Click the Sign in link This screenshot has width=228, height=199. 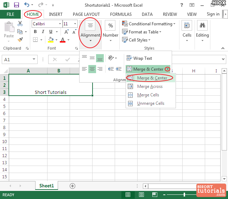213,14
